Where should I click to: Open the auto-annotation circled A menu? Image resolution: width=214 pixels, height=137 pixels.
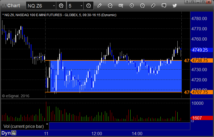[142, 6]
